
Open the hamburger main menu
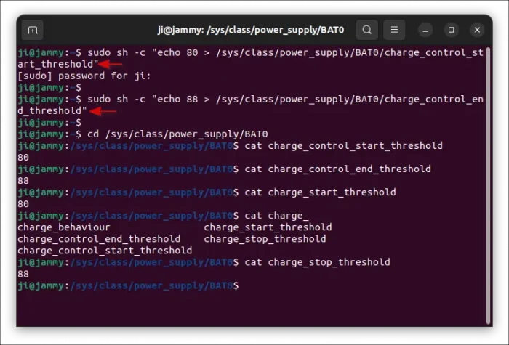click(x=393, y=30)
